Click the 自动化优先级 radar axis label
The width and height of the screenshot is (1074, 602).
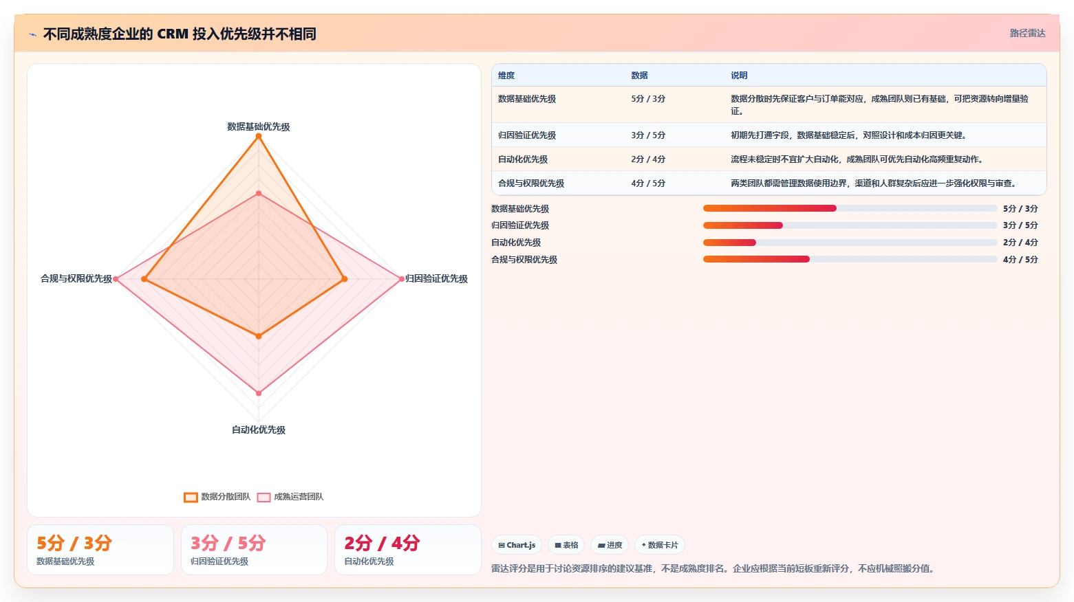point(259,430)
